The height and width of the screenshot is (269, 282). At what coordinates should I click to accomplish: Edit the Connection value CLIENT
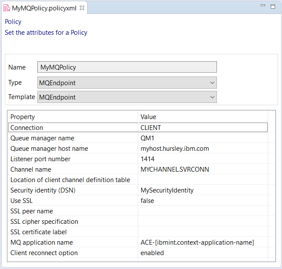pos(203,128)
